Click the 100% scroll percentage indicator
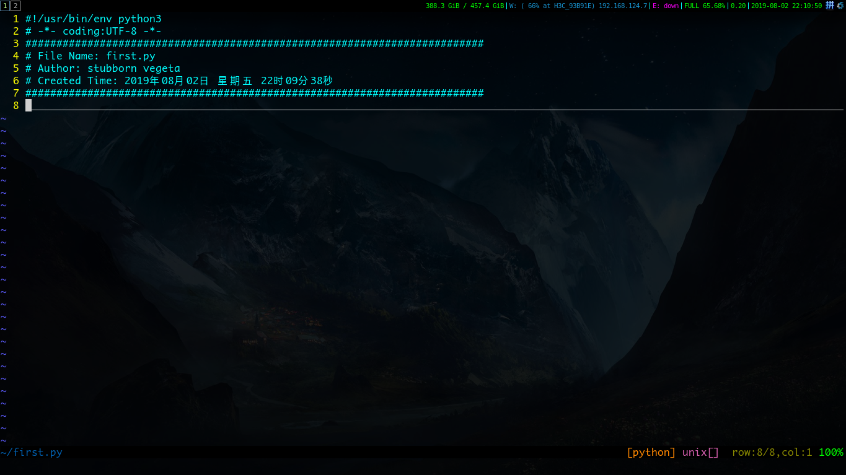This screenshot has height=475, width=846. point(831,452)
